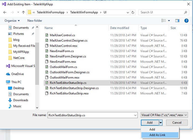This screenshot has width=193, height=140.
Task: Open Documents quick access folder
Action: click(x=21, y=28)
